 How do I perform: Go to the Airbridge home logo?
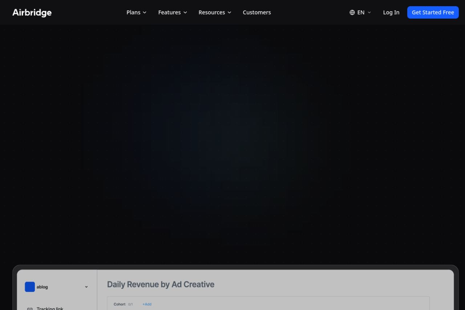coord(32,12)
